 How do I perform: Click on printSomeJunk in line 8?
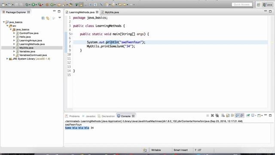point(112,46)
